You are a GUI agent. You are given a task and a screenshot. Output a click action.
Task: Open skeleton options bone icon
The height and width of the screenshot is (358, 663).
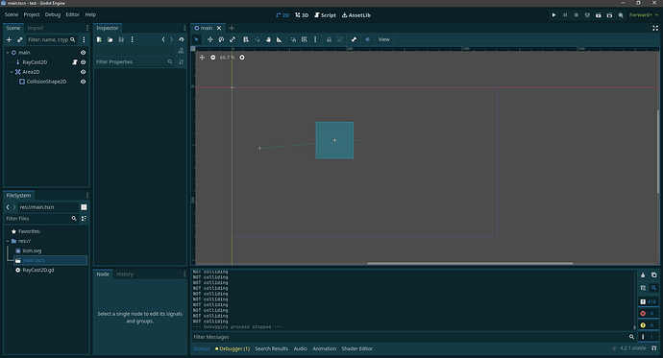(354, 39)
